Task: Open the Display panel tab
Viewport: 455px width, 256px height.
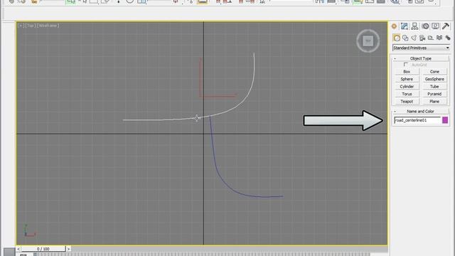Action: [x=435, y=26]
